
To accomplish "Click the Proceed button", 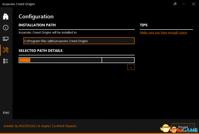I will pos(183,127).
